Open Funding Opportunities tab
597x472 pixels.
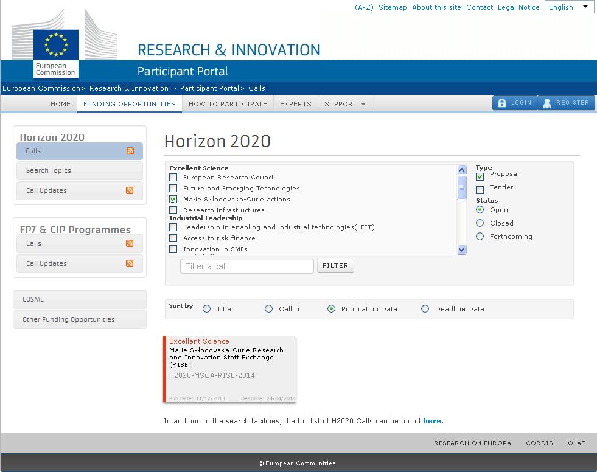[130, 104]
